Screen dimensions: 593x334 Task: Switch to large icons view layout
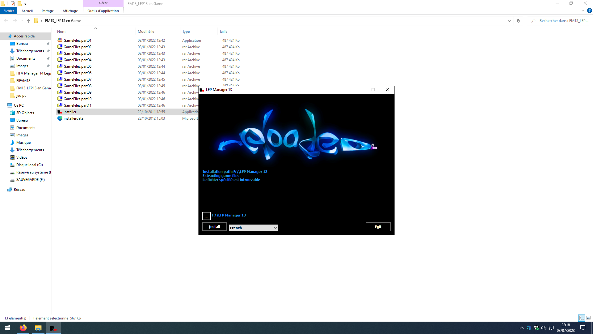coord(588,318)
